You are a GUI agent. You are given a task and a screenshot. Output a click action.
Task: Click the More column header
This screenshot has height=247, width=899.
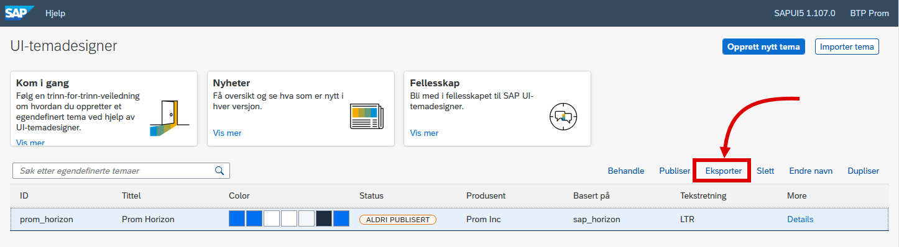796,195
